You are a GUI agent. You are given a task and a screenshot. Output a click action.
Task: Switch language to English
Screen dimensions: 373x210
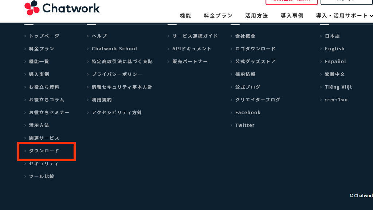pos(335,48)
